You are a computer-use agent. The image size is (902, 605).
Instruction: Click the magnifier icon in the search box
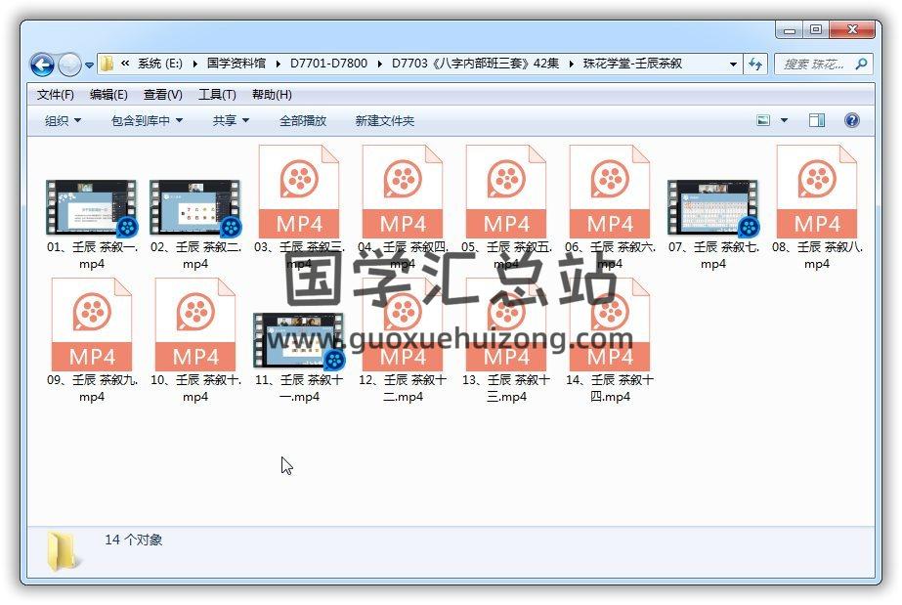click(x=861, y=64)
